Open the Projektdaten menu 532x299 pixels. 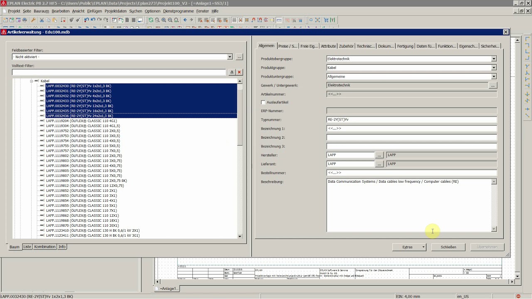pos(115,11)
